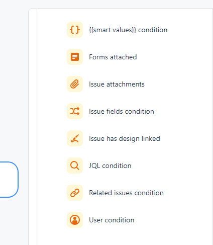213x245 pixels.
Task: Choose Issue has design linked
Action: 125,139
